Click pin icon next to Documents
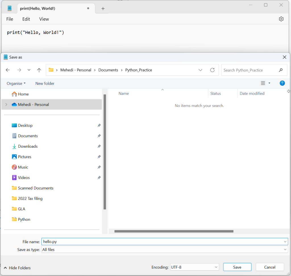The image size is (291, 276). [99, 136]
